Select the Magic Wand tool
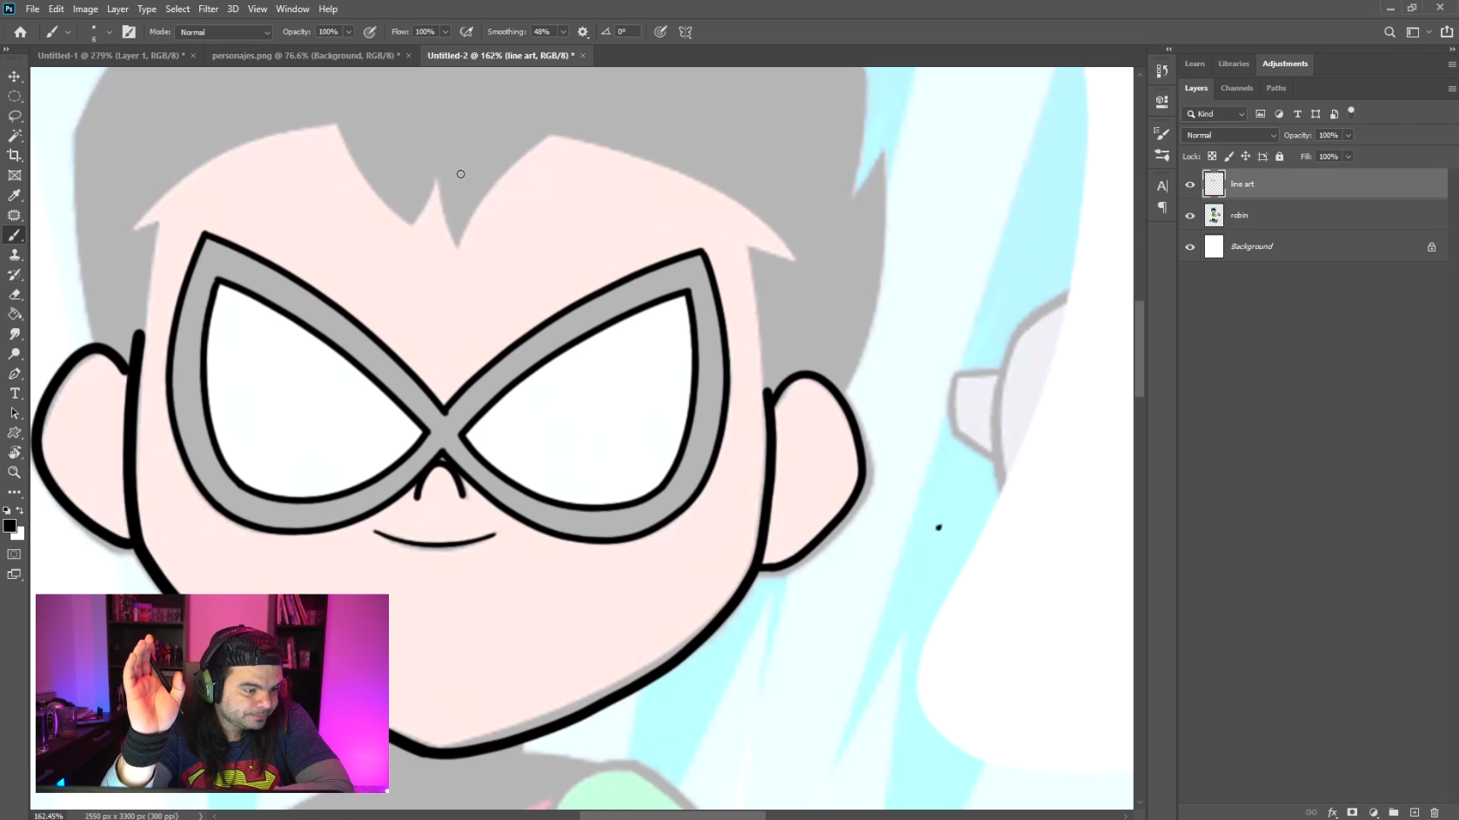Screen dimensions: 1459x820 coord(15,136)
